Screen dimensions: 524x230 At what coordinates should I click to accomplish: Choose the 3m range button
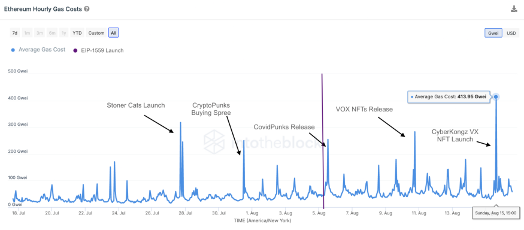(40, 33)
